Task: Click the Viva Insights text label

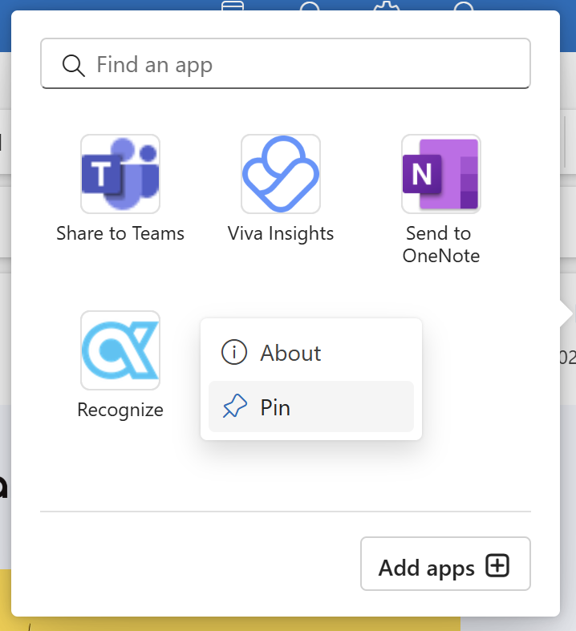Action: click(281, 234)
